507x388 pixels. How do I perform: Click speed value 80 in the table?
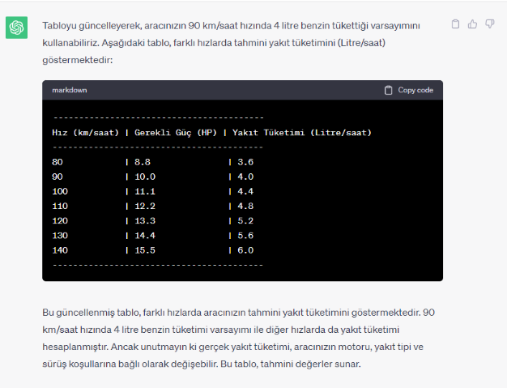click(x=57, y=162)
